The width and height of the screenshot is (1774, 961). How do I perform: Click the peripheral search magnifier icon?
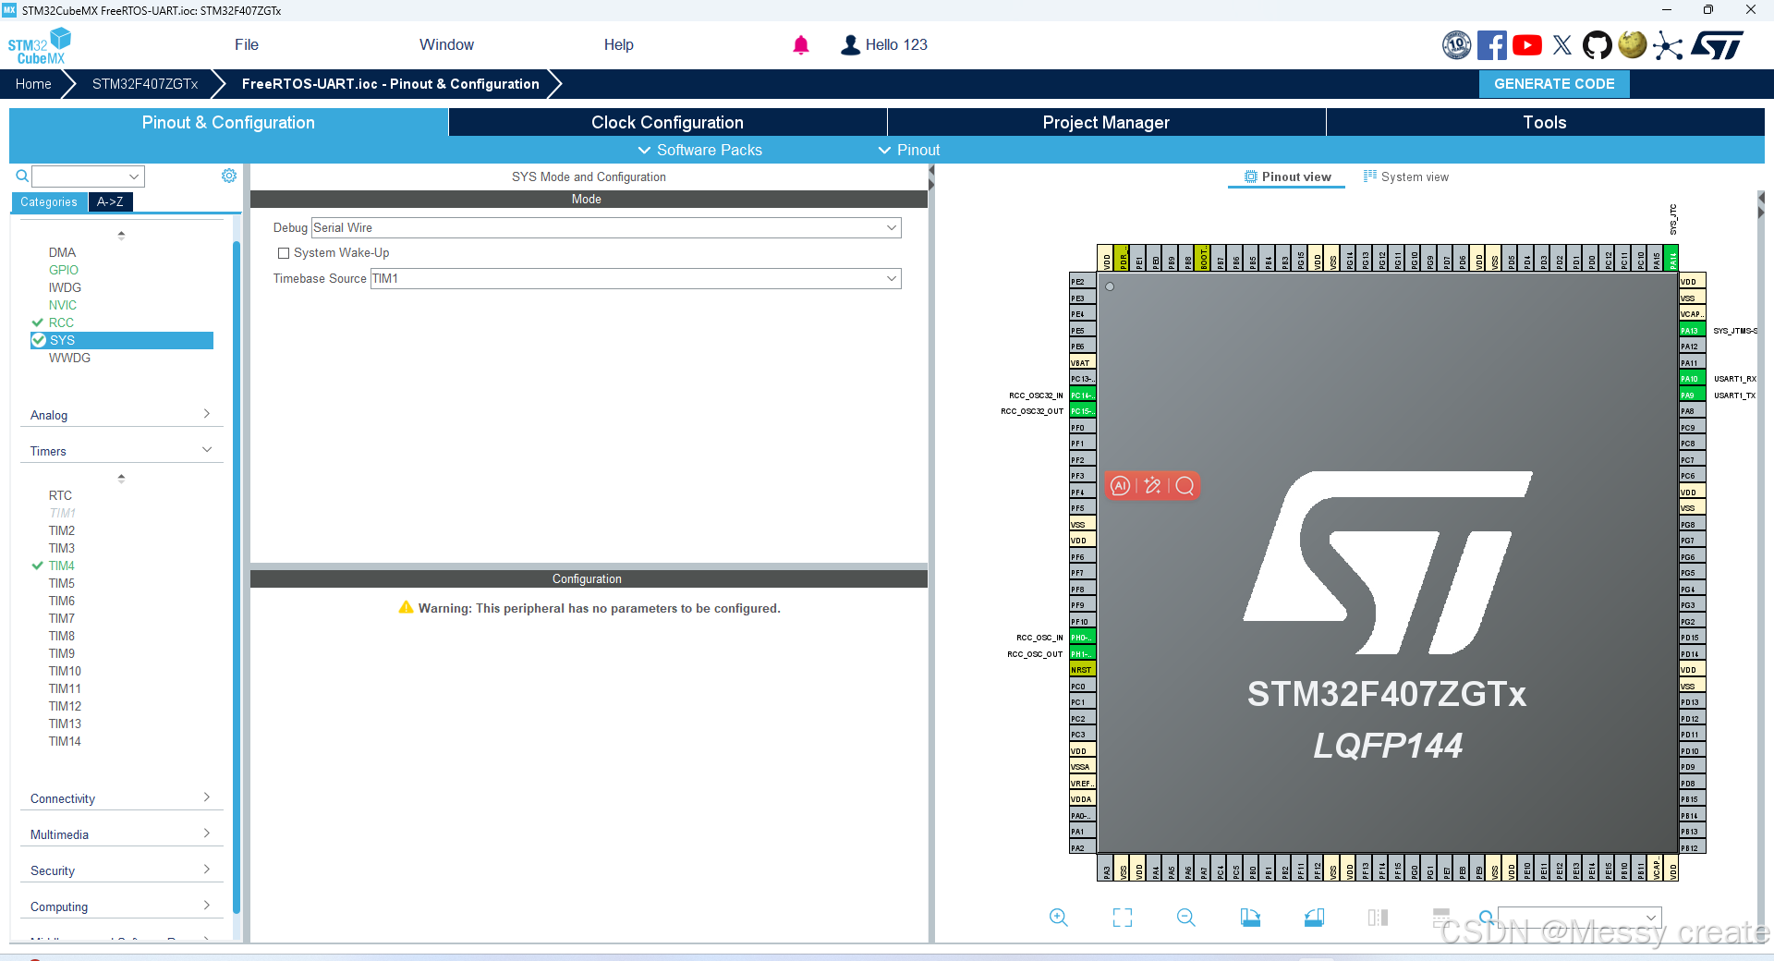click(22, 176)
